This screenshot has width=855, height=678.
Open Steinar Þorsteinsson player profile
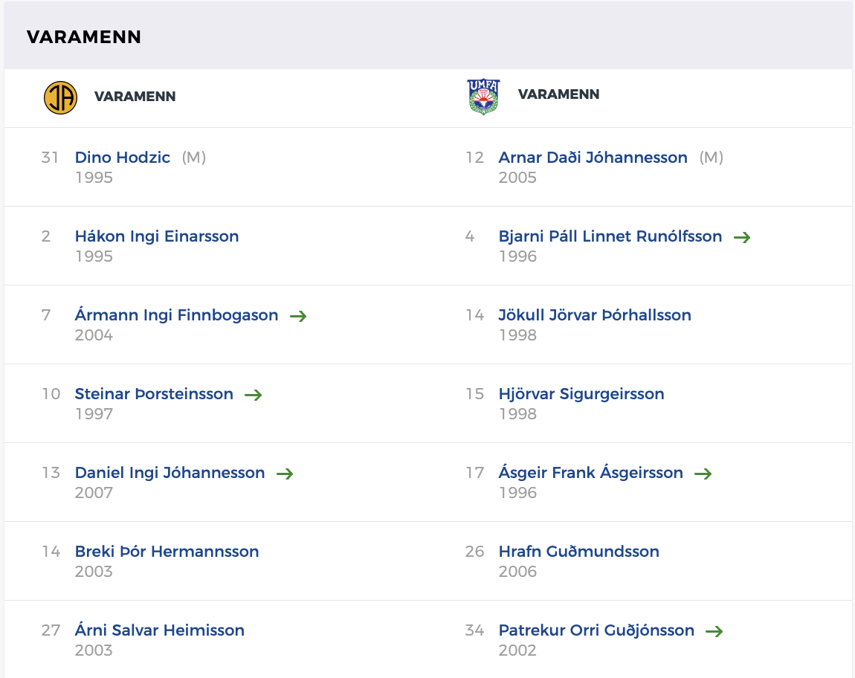pyautogui.click(x=154, y=394)
